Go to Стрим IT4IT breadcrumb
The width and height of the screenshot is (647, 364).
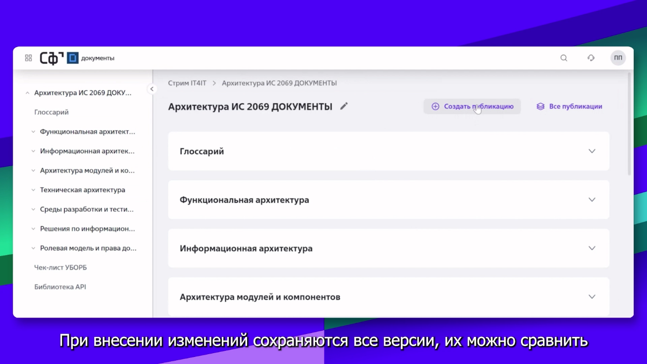coord(187,83)
